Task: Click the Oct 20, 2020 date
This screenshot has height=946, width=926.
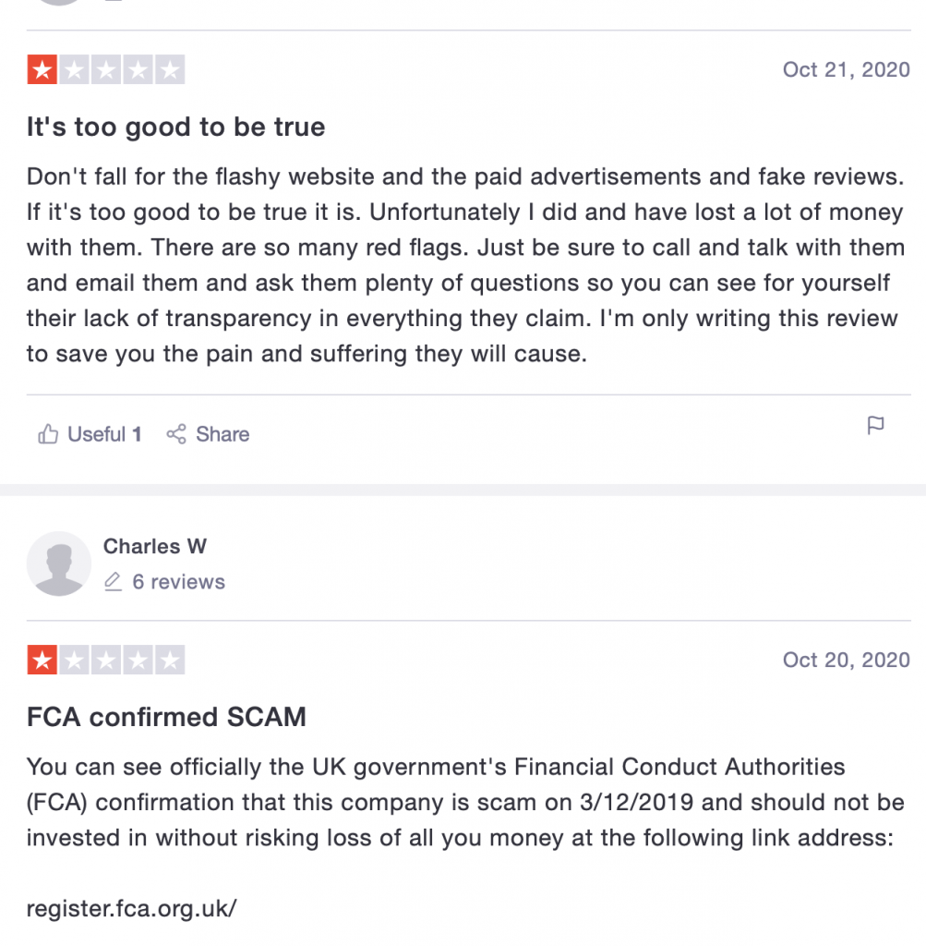Action: click(x=847, y=660)
